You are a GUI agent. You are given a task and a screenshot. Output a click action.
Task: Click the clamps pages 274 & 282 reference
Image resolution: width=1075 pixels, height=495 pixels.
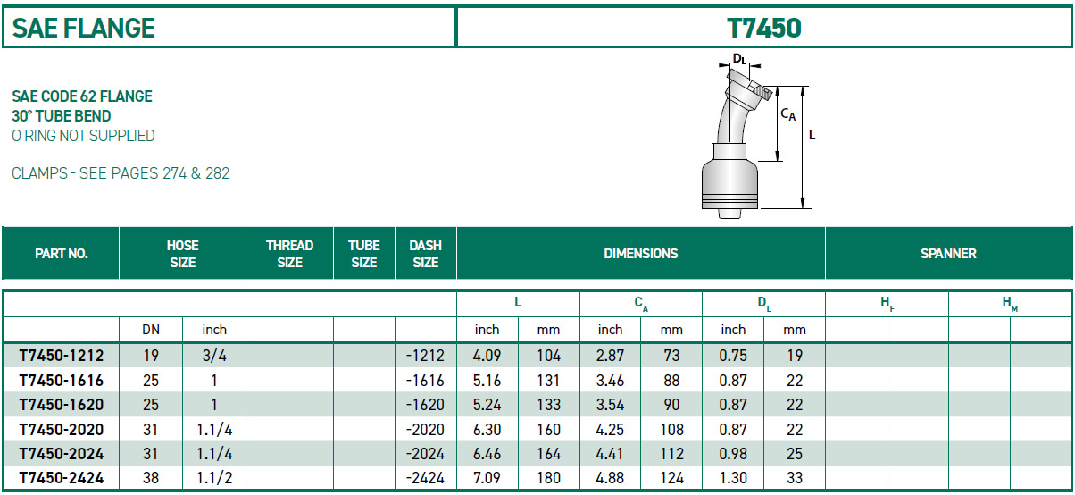pyautogui.click(x=121, y=173)
